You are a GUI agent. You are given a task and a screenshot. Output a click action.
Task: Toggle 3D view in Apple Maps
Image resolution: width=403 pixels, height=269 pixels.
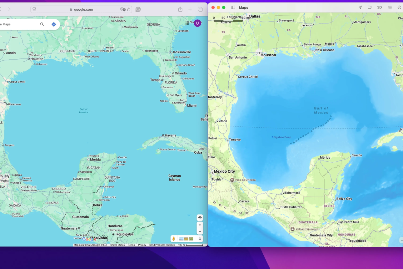click(379, 8)
